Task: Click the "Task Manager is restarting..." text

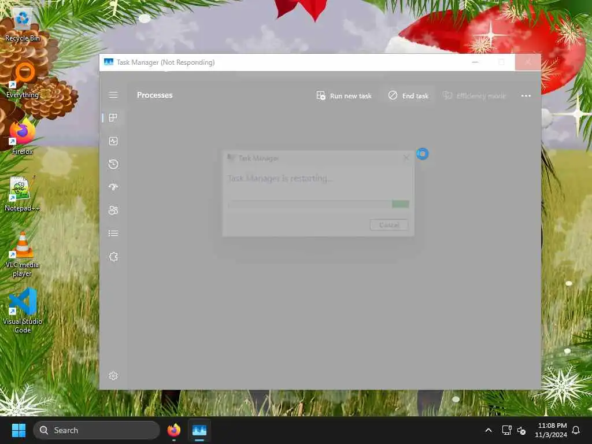Action: (280, 178)
